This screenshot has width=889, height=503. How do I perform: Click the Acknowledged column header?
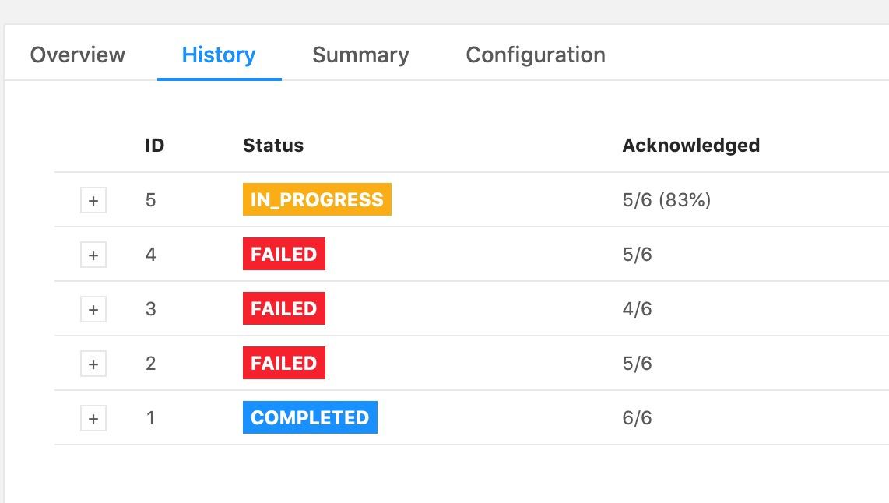click(x=690, y=146)
